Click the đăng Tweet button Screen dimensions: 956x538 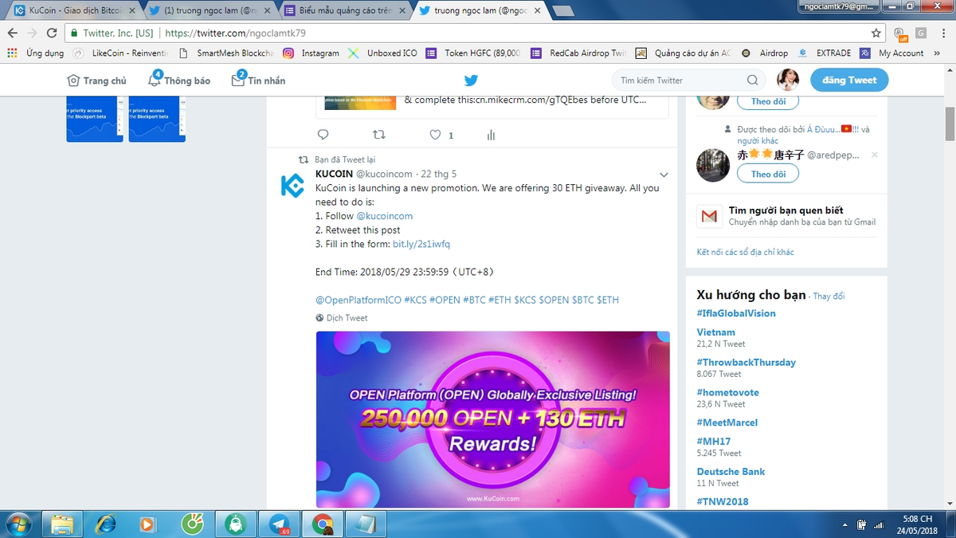849,80
